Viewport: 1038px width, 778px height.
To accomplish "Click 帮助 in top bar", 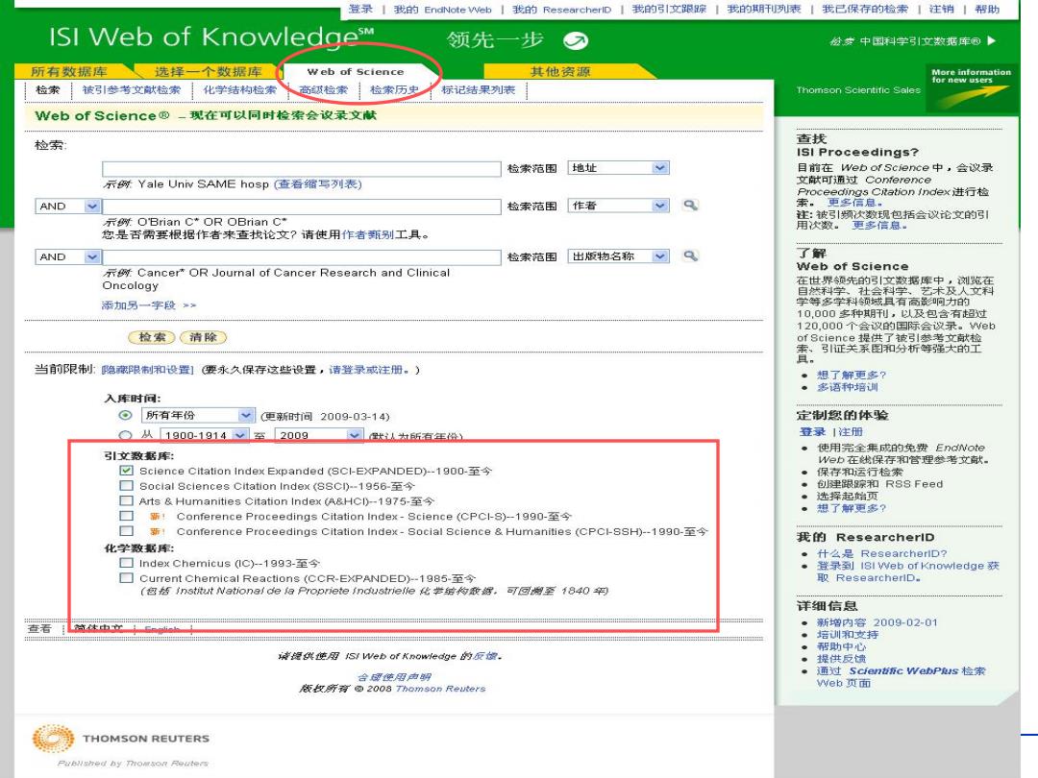I will (987, 10).
